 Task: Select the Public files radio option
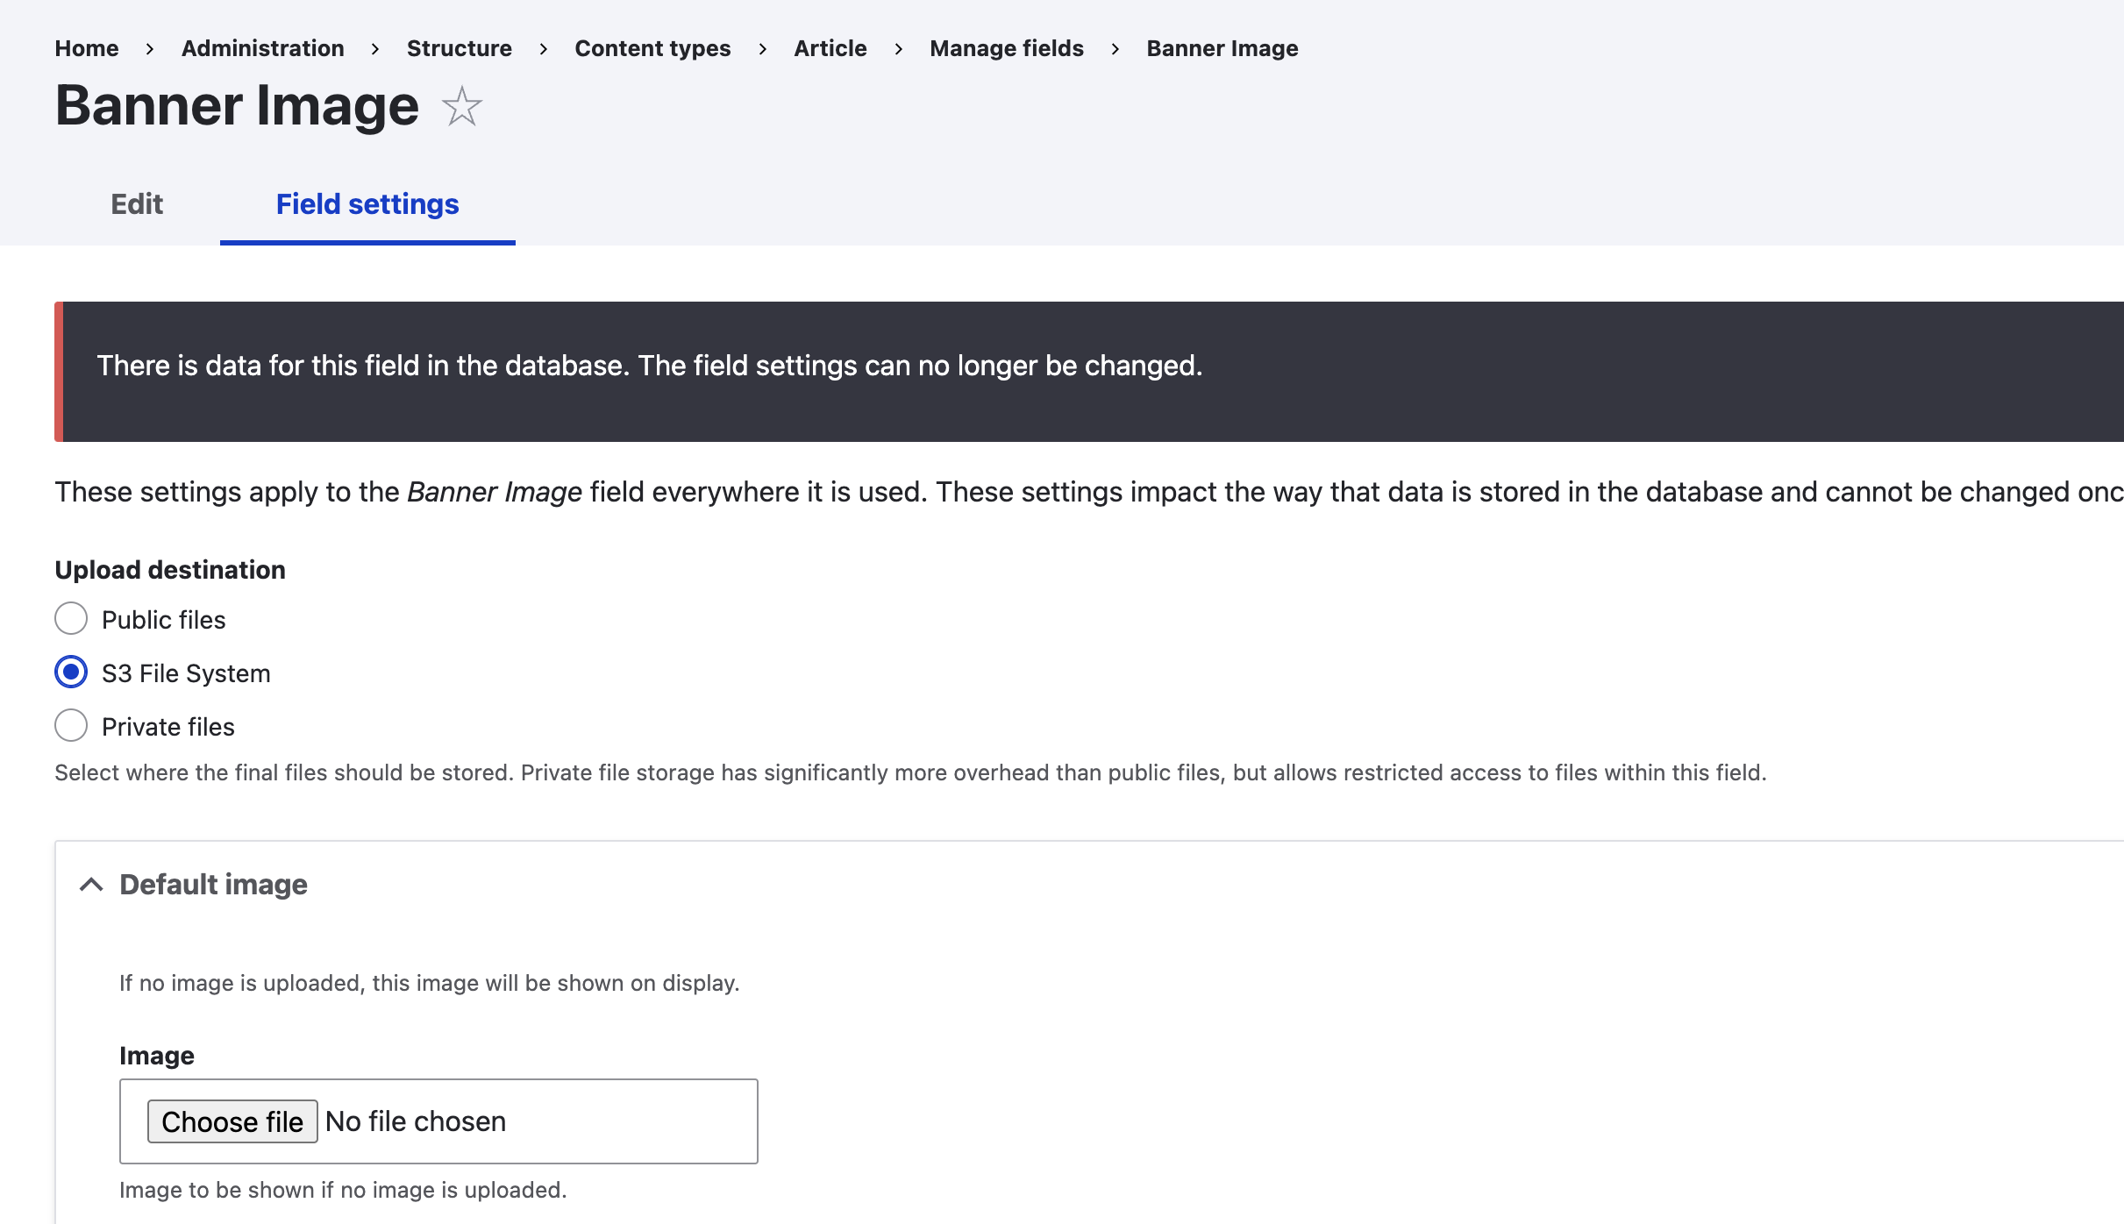[x=71, y=619]
